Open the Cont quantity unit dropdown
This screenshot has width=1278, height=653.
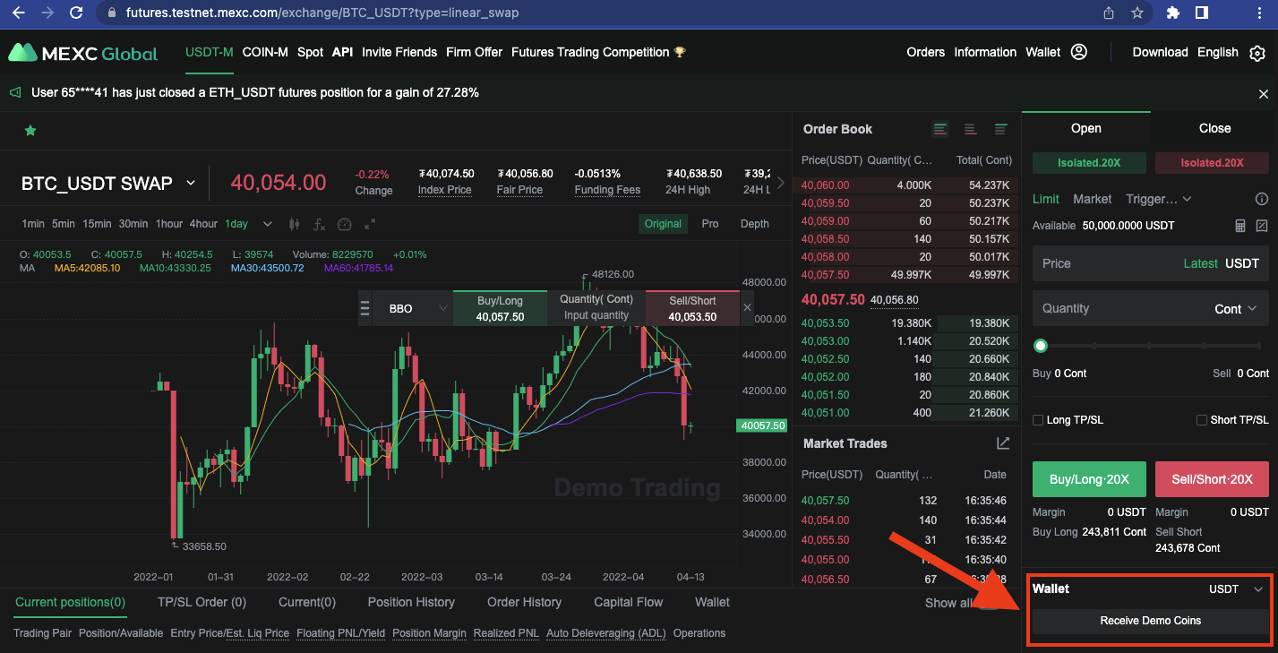(1236, 308)
